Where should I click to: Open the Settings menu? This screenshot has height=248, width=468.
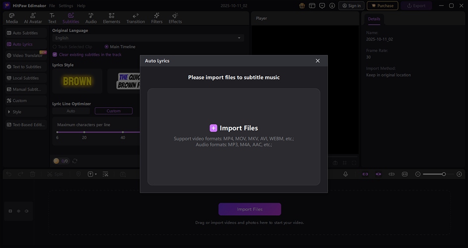point(65,5)
